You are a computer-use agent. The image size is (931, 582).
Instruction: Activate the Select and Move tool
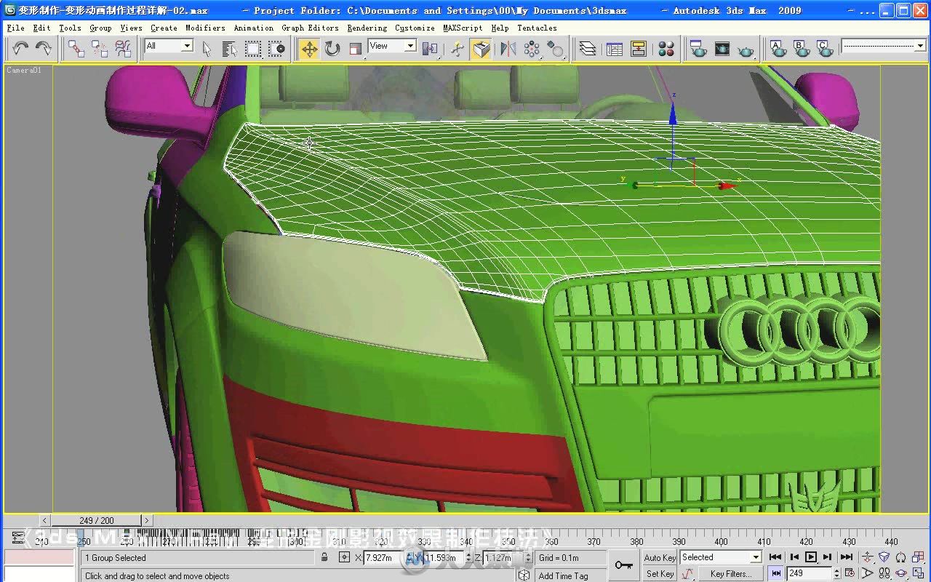(309, 49)
